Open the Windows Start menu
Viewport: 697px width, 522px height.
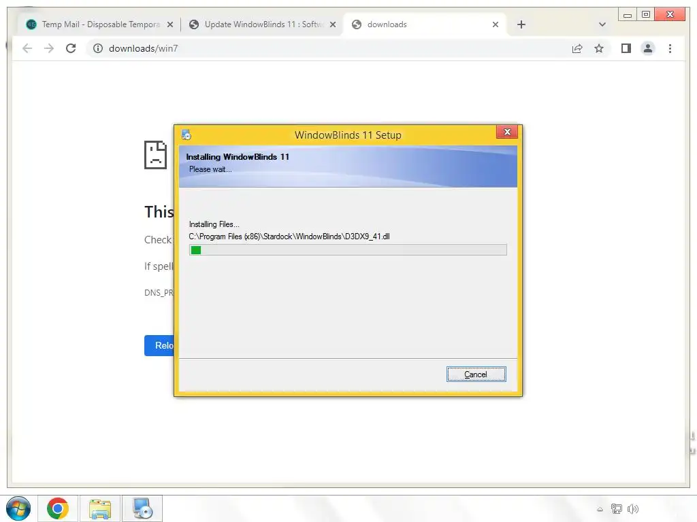pos(18,508)
